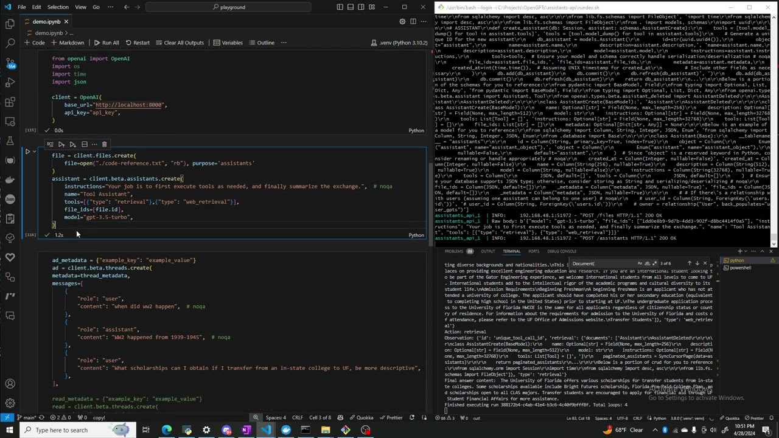
Task: Open the Extensions view
Action: (10, 102)
